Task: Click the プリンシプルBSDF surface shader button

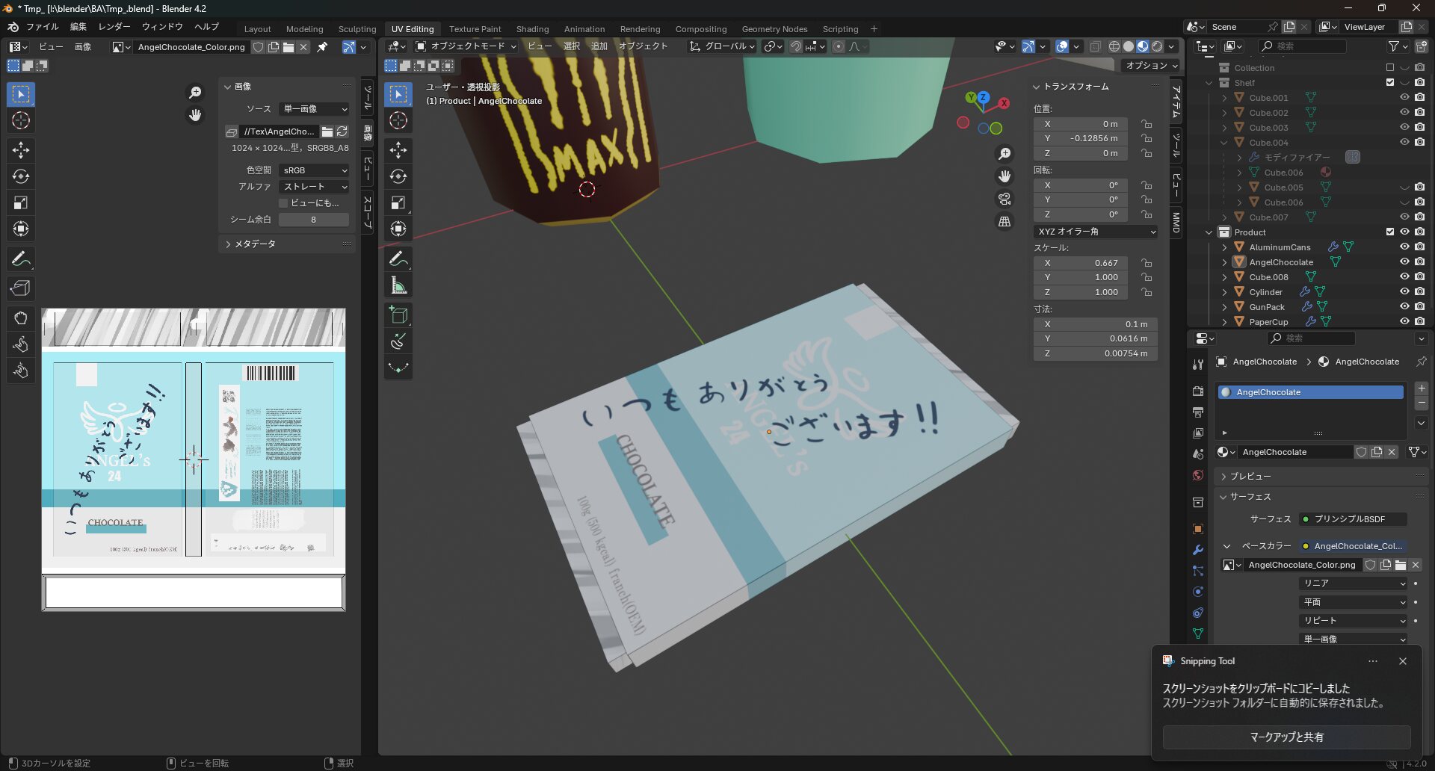Action: click(1354, 519)
